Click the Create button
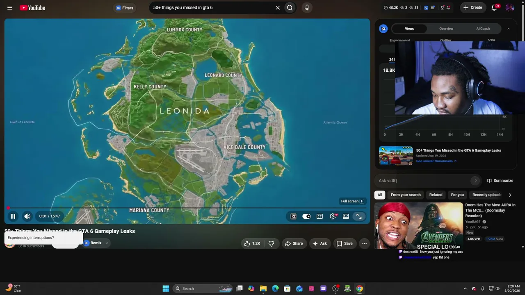 pyautogui.click(x=473, y=8)
